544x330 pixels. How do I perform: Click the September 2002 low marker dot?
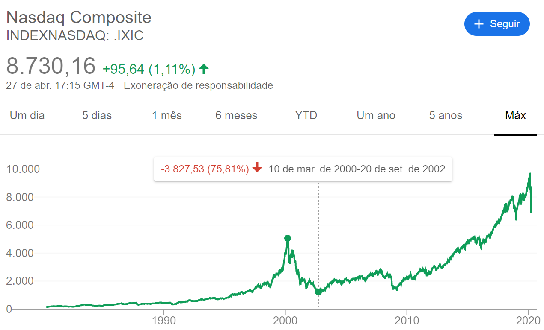(x=318, y=292)
